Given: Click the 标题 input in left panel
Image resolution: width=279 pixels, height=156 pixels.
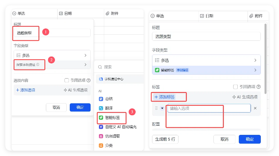Looking at the screenshot, I should click(52, 33).
